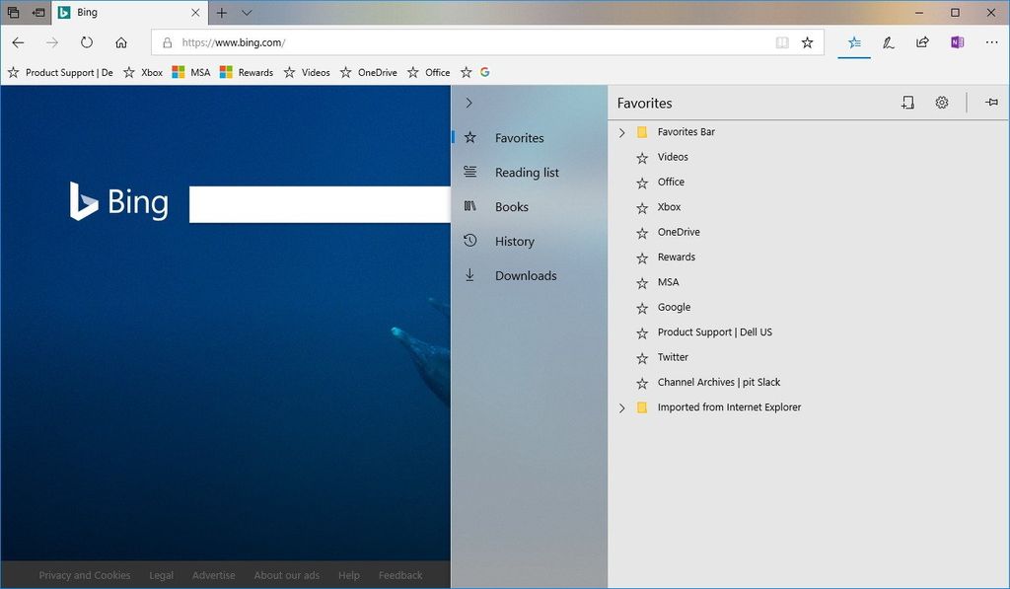Create a new folder in Favorites
Image resolution: width=1010 pixels, height=589 pixels.
[x=907, y=102]
